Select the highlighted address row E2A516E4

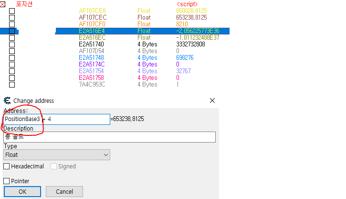coord(92,31)
